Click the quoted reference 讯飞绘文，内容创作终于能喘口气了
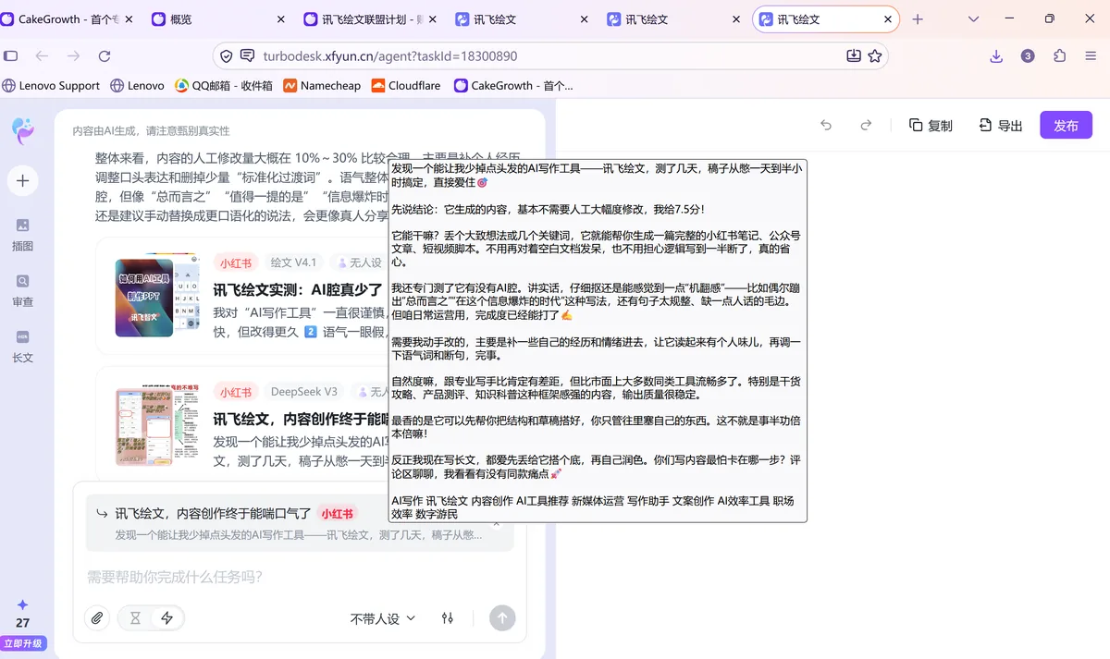Viewport: 1110px width, 659px height. pyautogui.click(x=213, y=513)
